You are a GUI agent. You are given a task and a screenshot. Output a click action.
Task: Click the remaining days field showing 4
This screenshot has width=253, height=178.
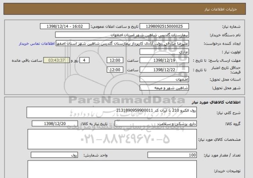(84, 60)
